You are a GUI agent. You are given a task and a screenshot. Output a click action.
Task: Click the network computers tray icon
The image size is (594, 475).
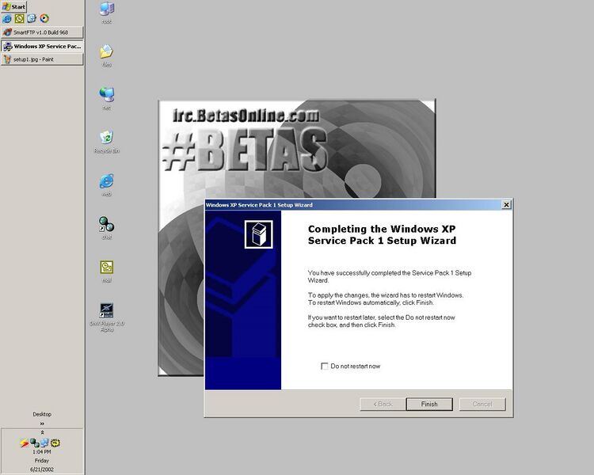[44, 443]
